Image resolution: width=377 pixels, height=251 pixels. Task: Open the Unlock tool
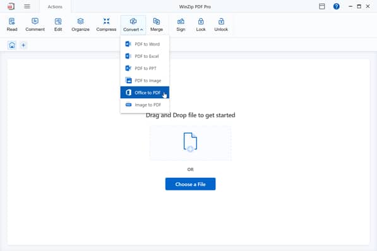(221, 25)
